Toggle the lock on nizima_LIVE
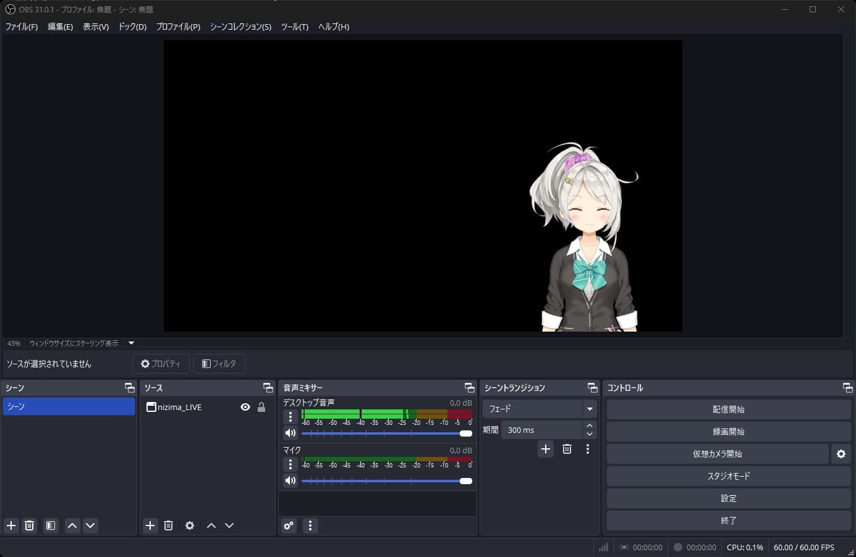 coord(261,407)
